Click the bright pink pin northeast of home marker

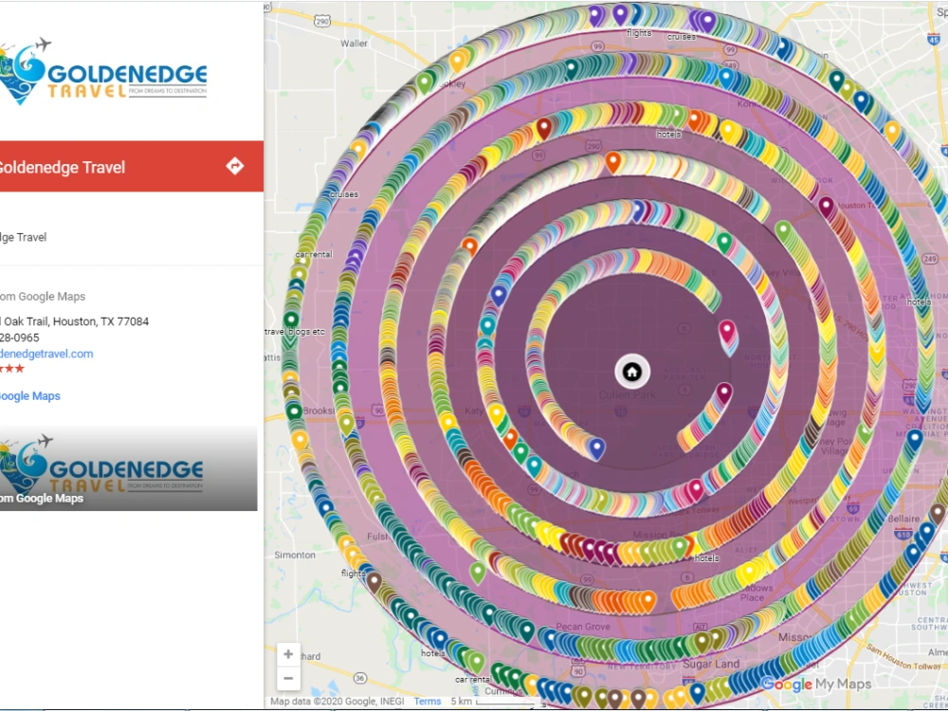(x=727, y=333)
